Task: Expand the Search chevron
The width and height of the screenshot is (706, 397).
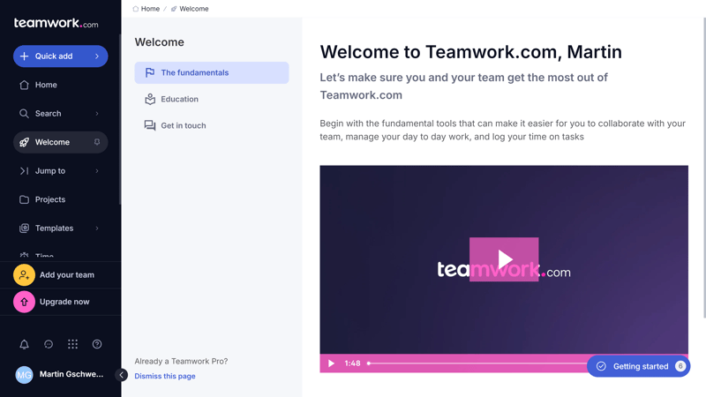Action: [x=97, y=114]
